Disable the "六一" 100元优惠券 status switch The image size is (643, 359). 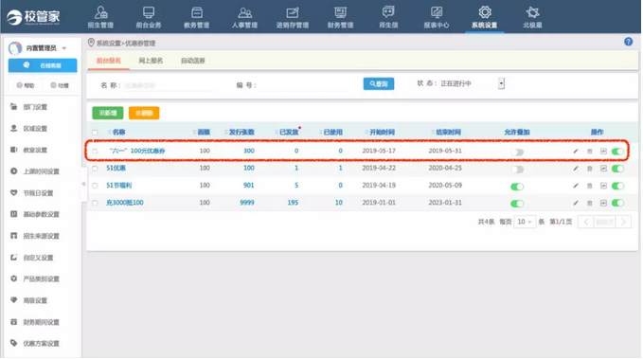617,152
